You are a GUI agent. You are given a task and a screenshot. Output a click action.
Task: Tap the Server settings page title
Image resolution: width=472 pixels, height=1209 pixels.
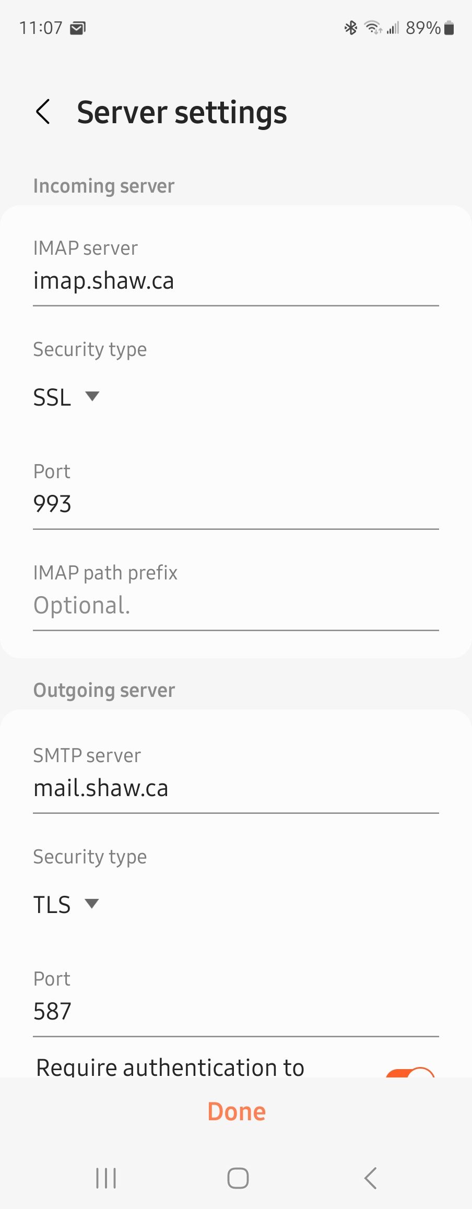coord(182,112)
